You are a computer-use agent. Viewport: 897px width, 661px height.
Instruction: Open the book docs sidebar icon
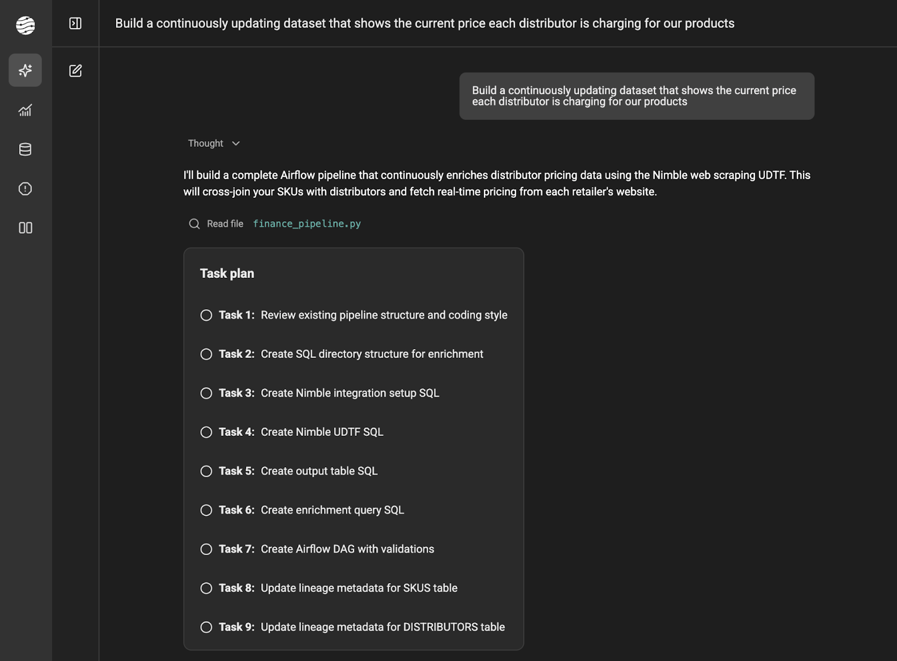(25, 228)
